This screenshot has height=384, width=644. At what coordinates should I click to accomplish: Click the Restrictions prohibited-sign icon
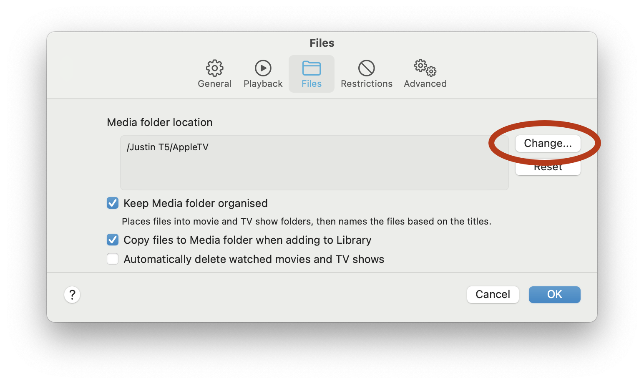[366, 68]
